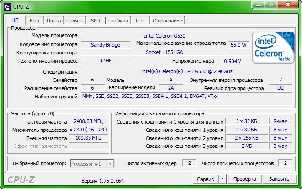
Task: Click the Intel Celeron G530 model field
Action: tap(164, 36)
